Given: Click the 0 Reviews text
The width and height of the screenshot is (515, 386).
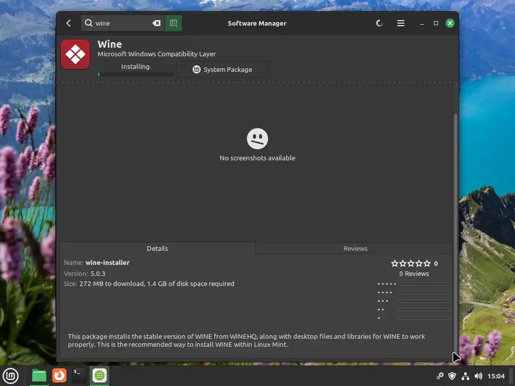Looking at the screenshot, I should click(x=414, y=274).
